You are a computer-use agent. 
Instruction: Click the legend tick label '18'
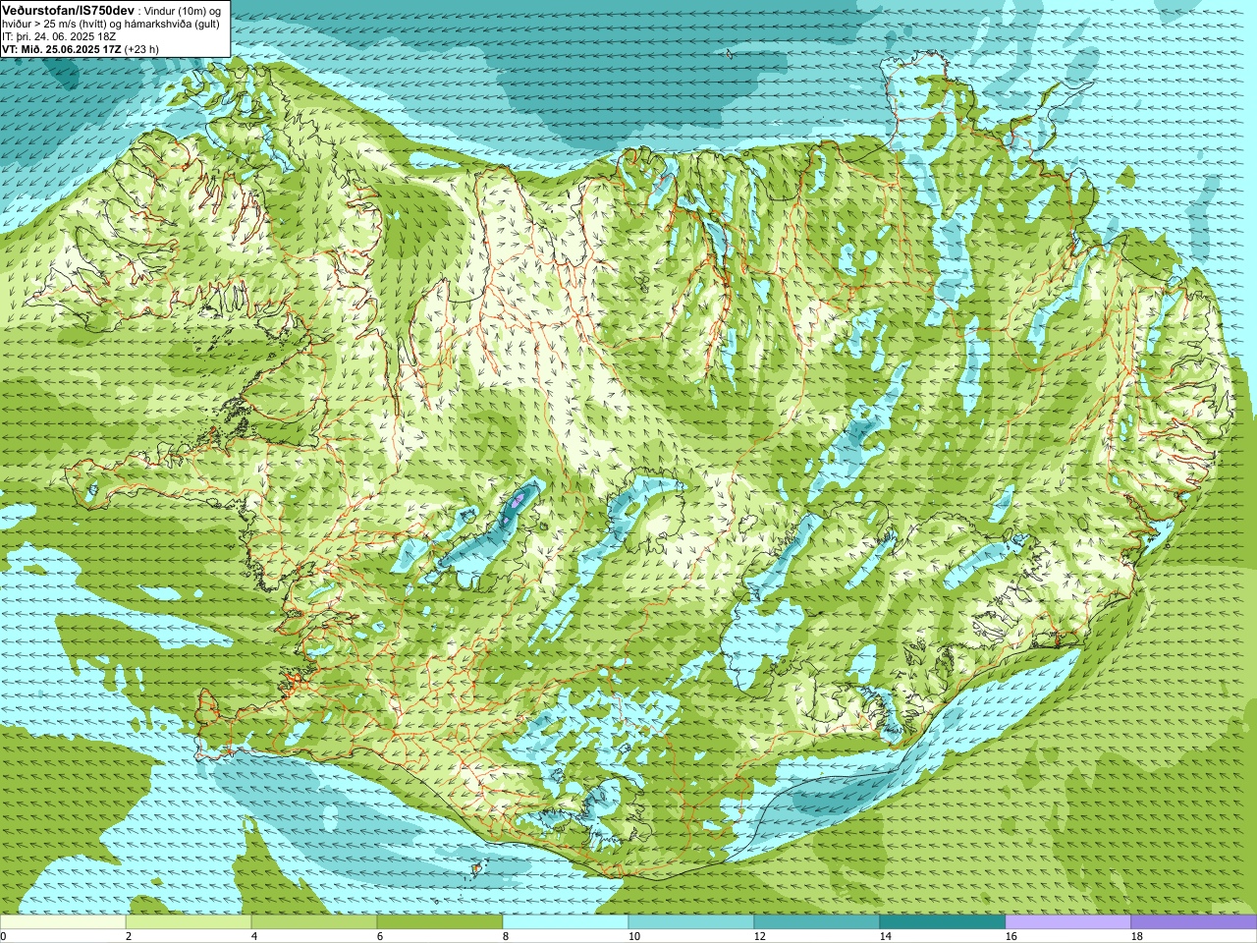coord(1137,936)
